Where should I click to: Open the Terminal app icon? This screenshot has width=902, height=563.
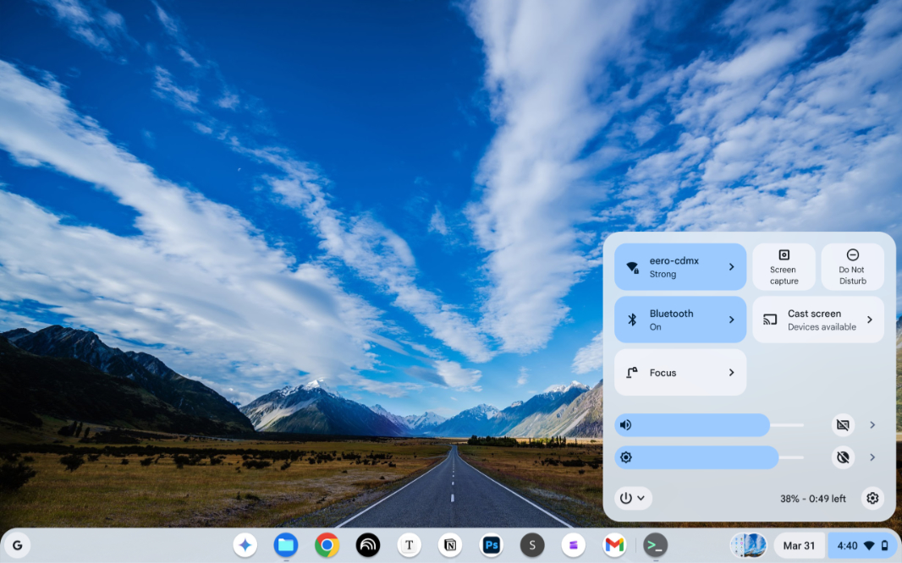(655, 545)
